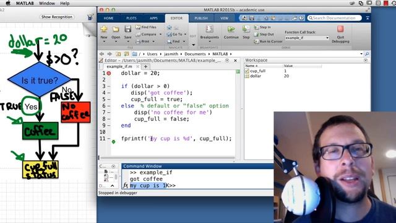Click the breakpoint red dot on line 1
This screenshot has width=396, height=223.
pyautogui.click(x=109, y=73)
